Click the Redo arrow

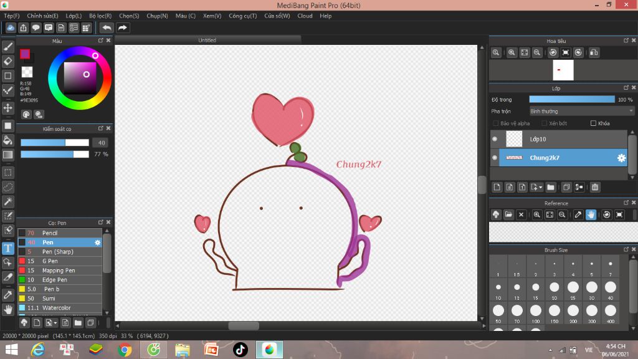[123, 27]
